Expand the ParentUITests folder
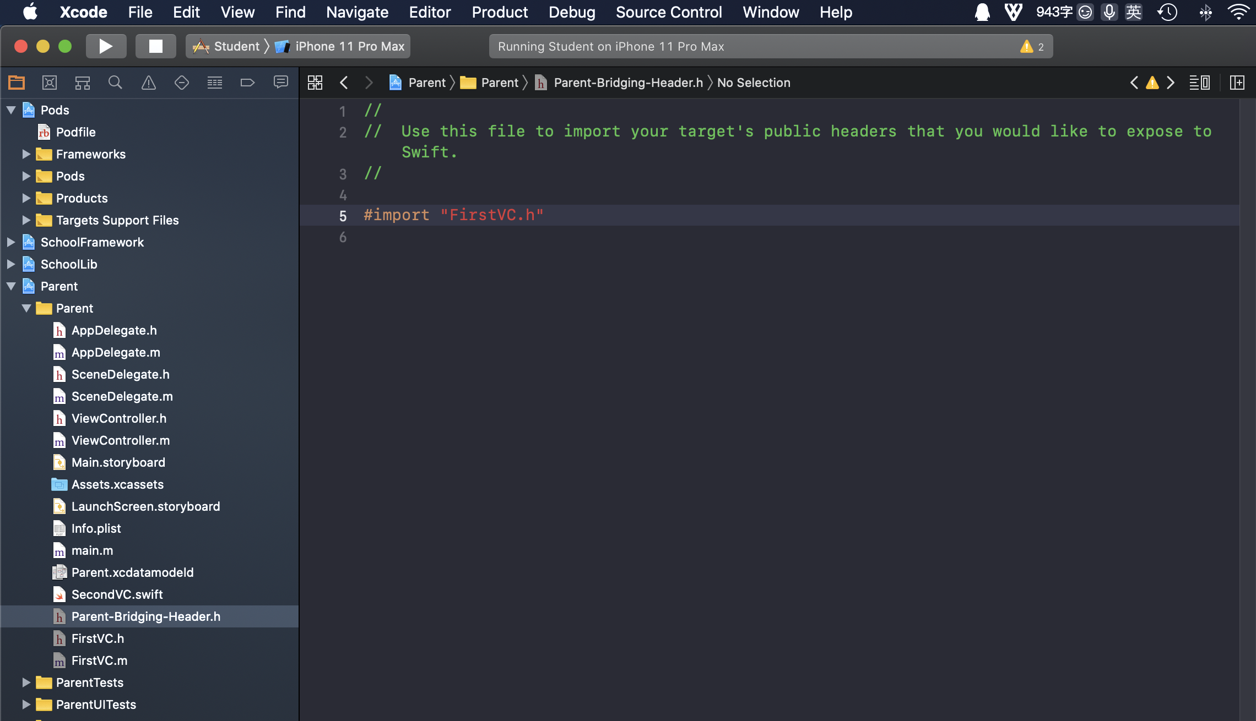Viewport: 1256px width, 721px height. pyautogui.click(x=26, y=704)
